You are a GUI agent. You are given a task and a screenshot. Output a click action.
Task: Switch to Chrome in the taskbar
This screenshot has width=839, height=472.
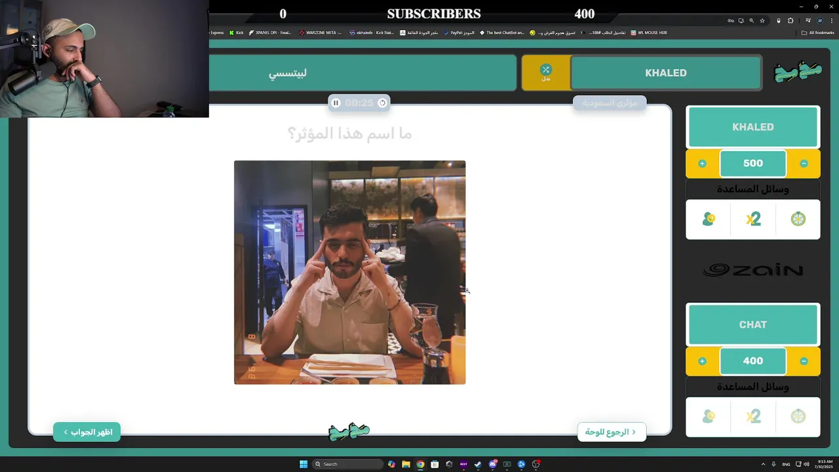420,464
